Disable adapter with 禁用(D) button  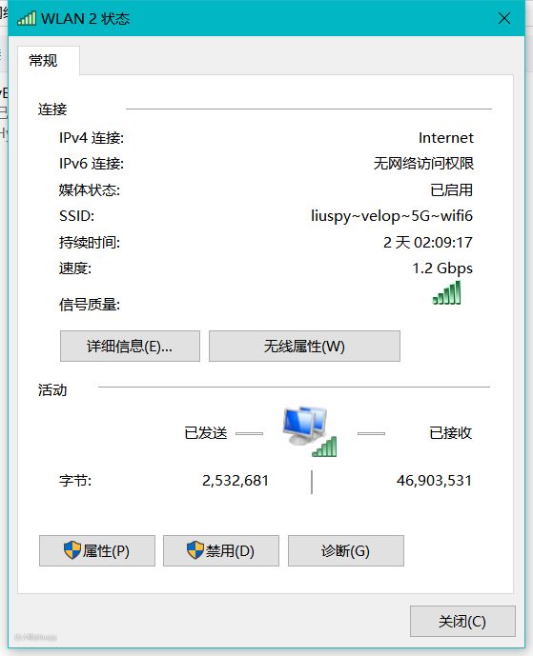point(221,550)
